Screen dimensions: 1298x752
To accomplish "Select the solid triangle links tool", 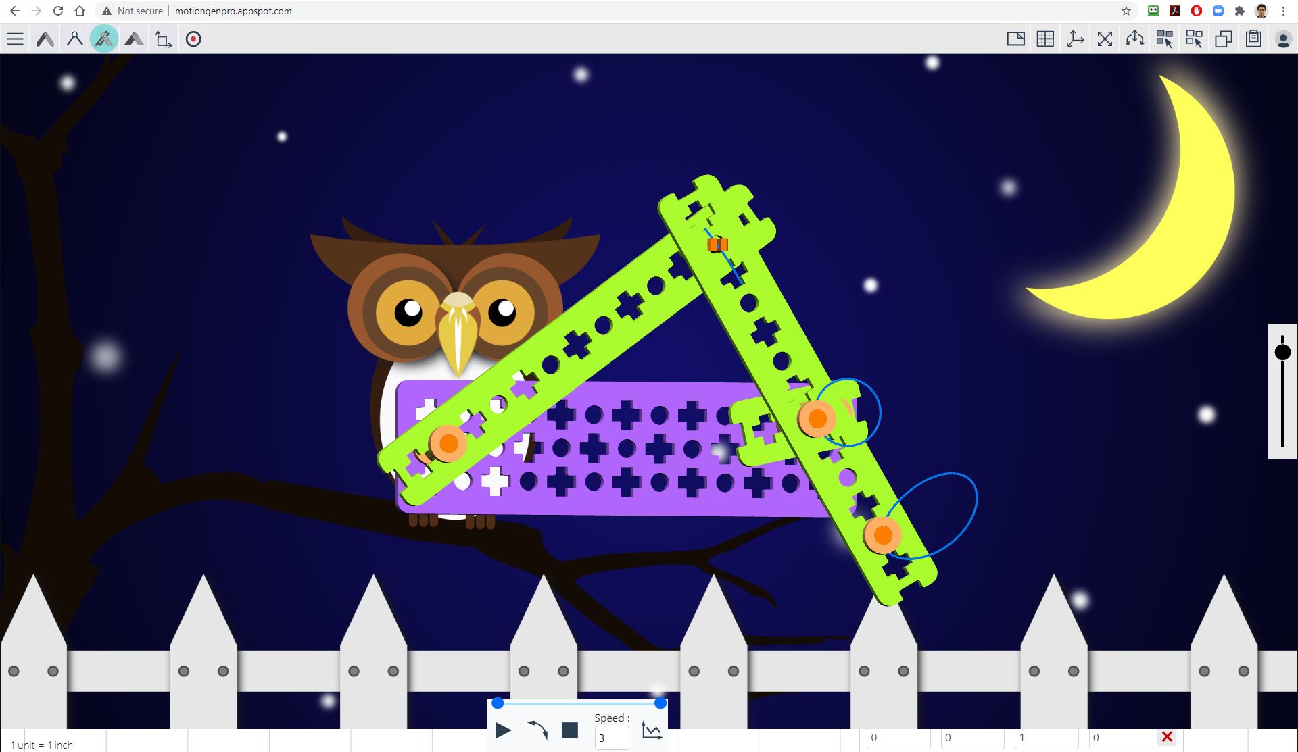I will click(x=134, y=39).
